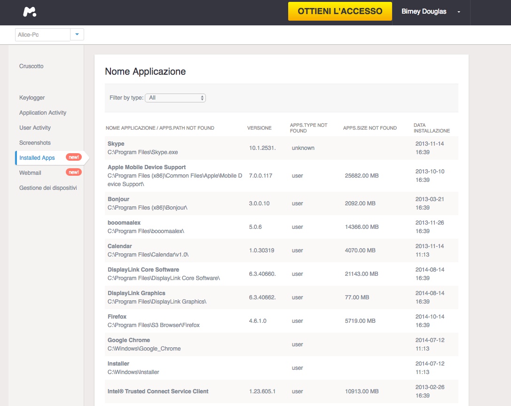Go to the Keylogger section
511x406 pixels.
(x=32, y=98)
